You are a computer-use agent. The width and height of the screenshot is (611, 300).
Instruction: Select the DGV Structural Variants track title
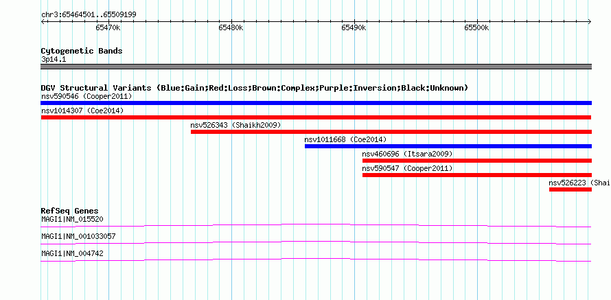click(x=255, y=88)
